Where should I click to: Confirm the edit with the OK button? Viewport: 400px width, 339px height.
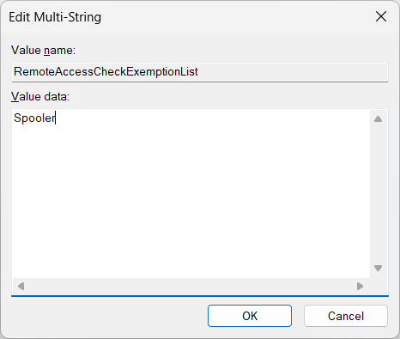[x=250, y=316]
